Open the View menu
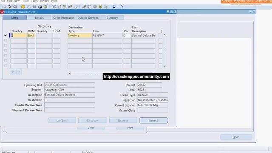The width and height of the screenshot is (272, 153). 17,1
